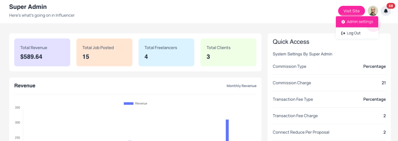This screenshot has width=398, height=141.
Task: Click the Connect Reduce Per Proposal label
Action: [301, 132]
